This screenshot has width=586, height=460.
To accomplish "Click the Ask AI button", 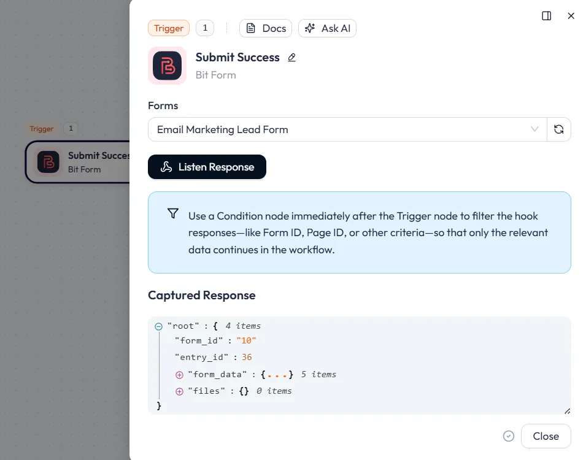I will point(328,28).
